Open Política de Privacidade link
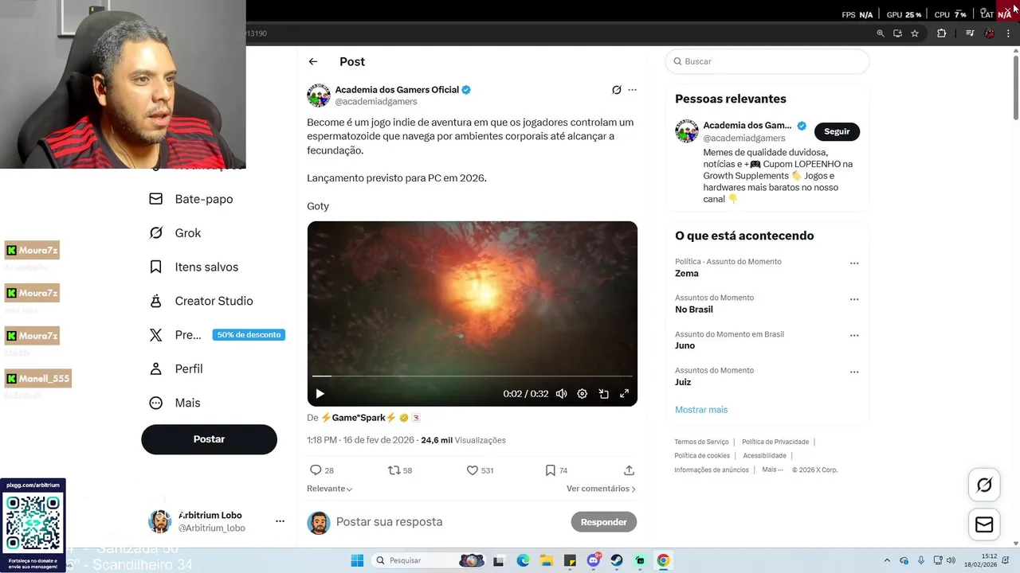 [x=775, y=442]
